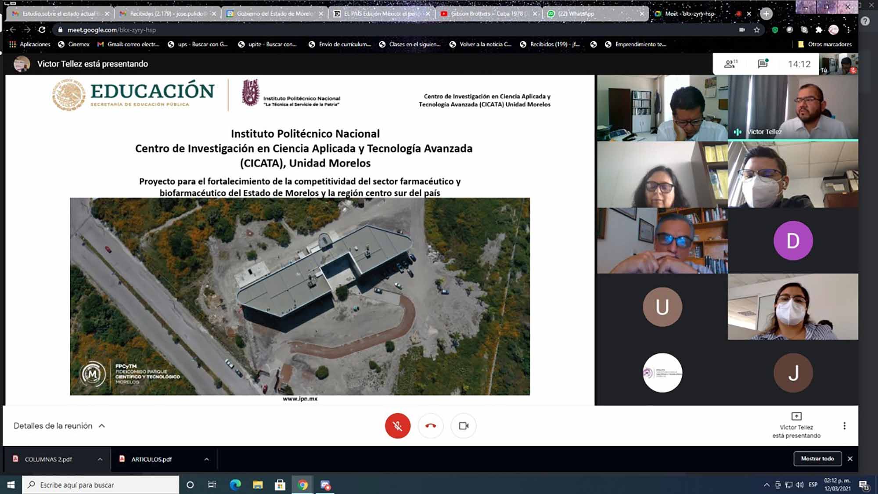Open the Envío de currículum bookmark
The image size is (878, 494).
pyautogui.click(x=340, y=44)
